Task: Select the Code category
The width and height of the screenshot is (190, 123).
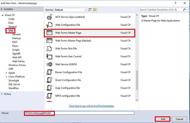Action: (x=11, y=19)
